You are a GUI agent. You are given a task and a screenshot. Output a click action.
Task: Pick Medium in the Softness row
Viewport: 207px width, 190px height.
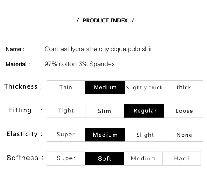point(143,158)
